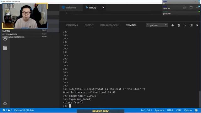Open the DEBUG CONSOLE panel tab
201x113 pixels.
[110, 25]
